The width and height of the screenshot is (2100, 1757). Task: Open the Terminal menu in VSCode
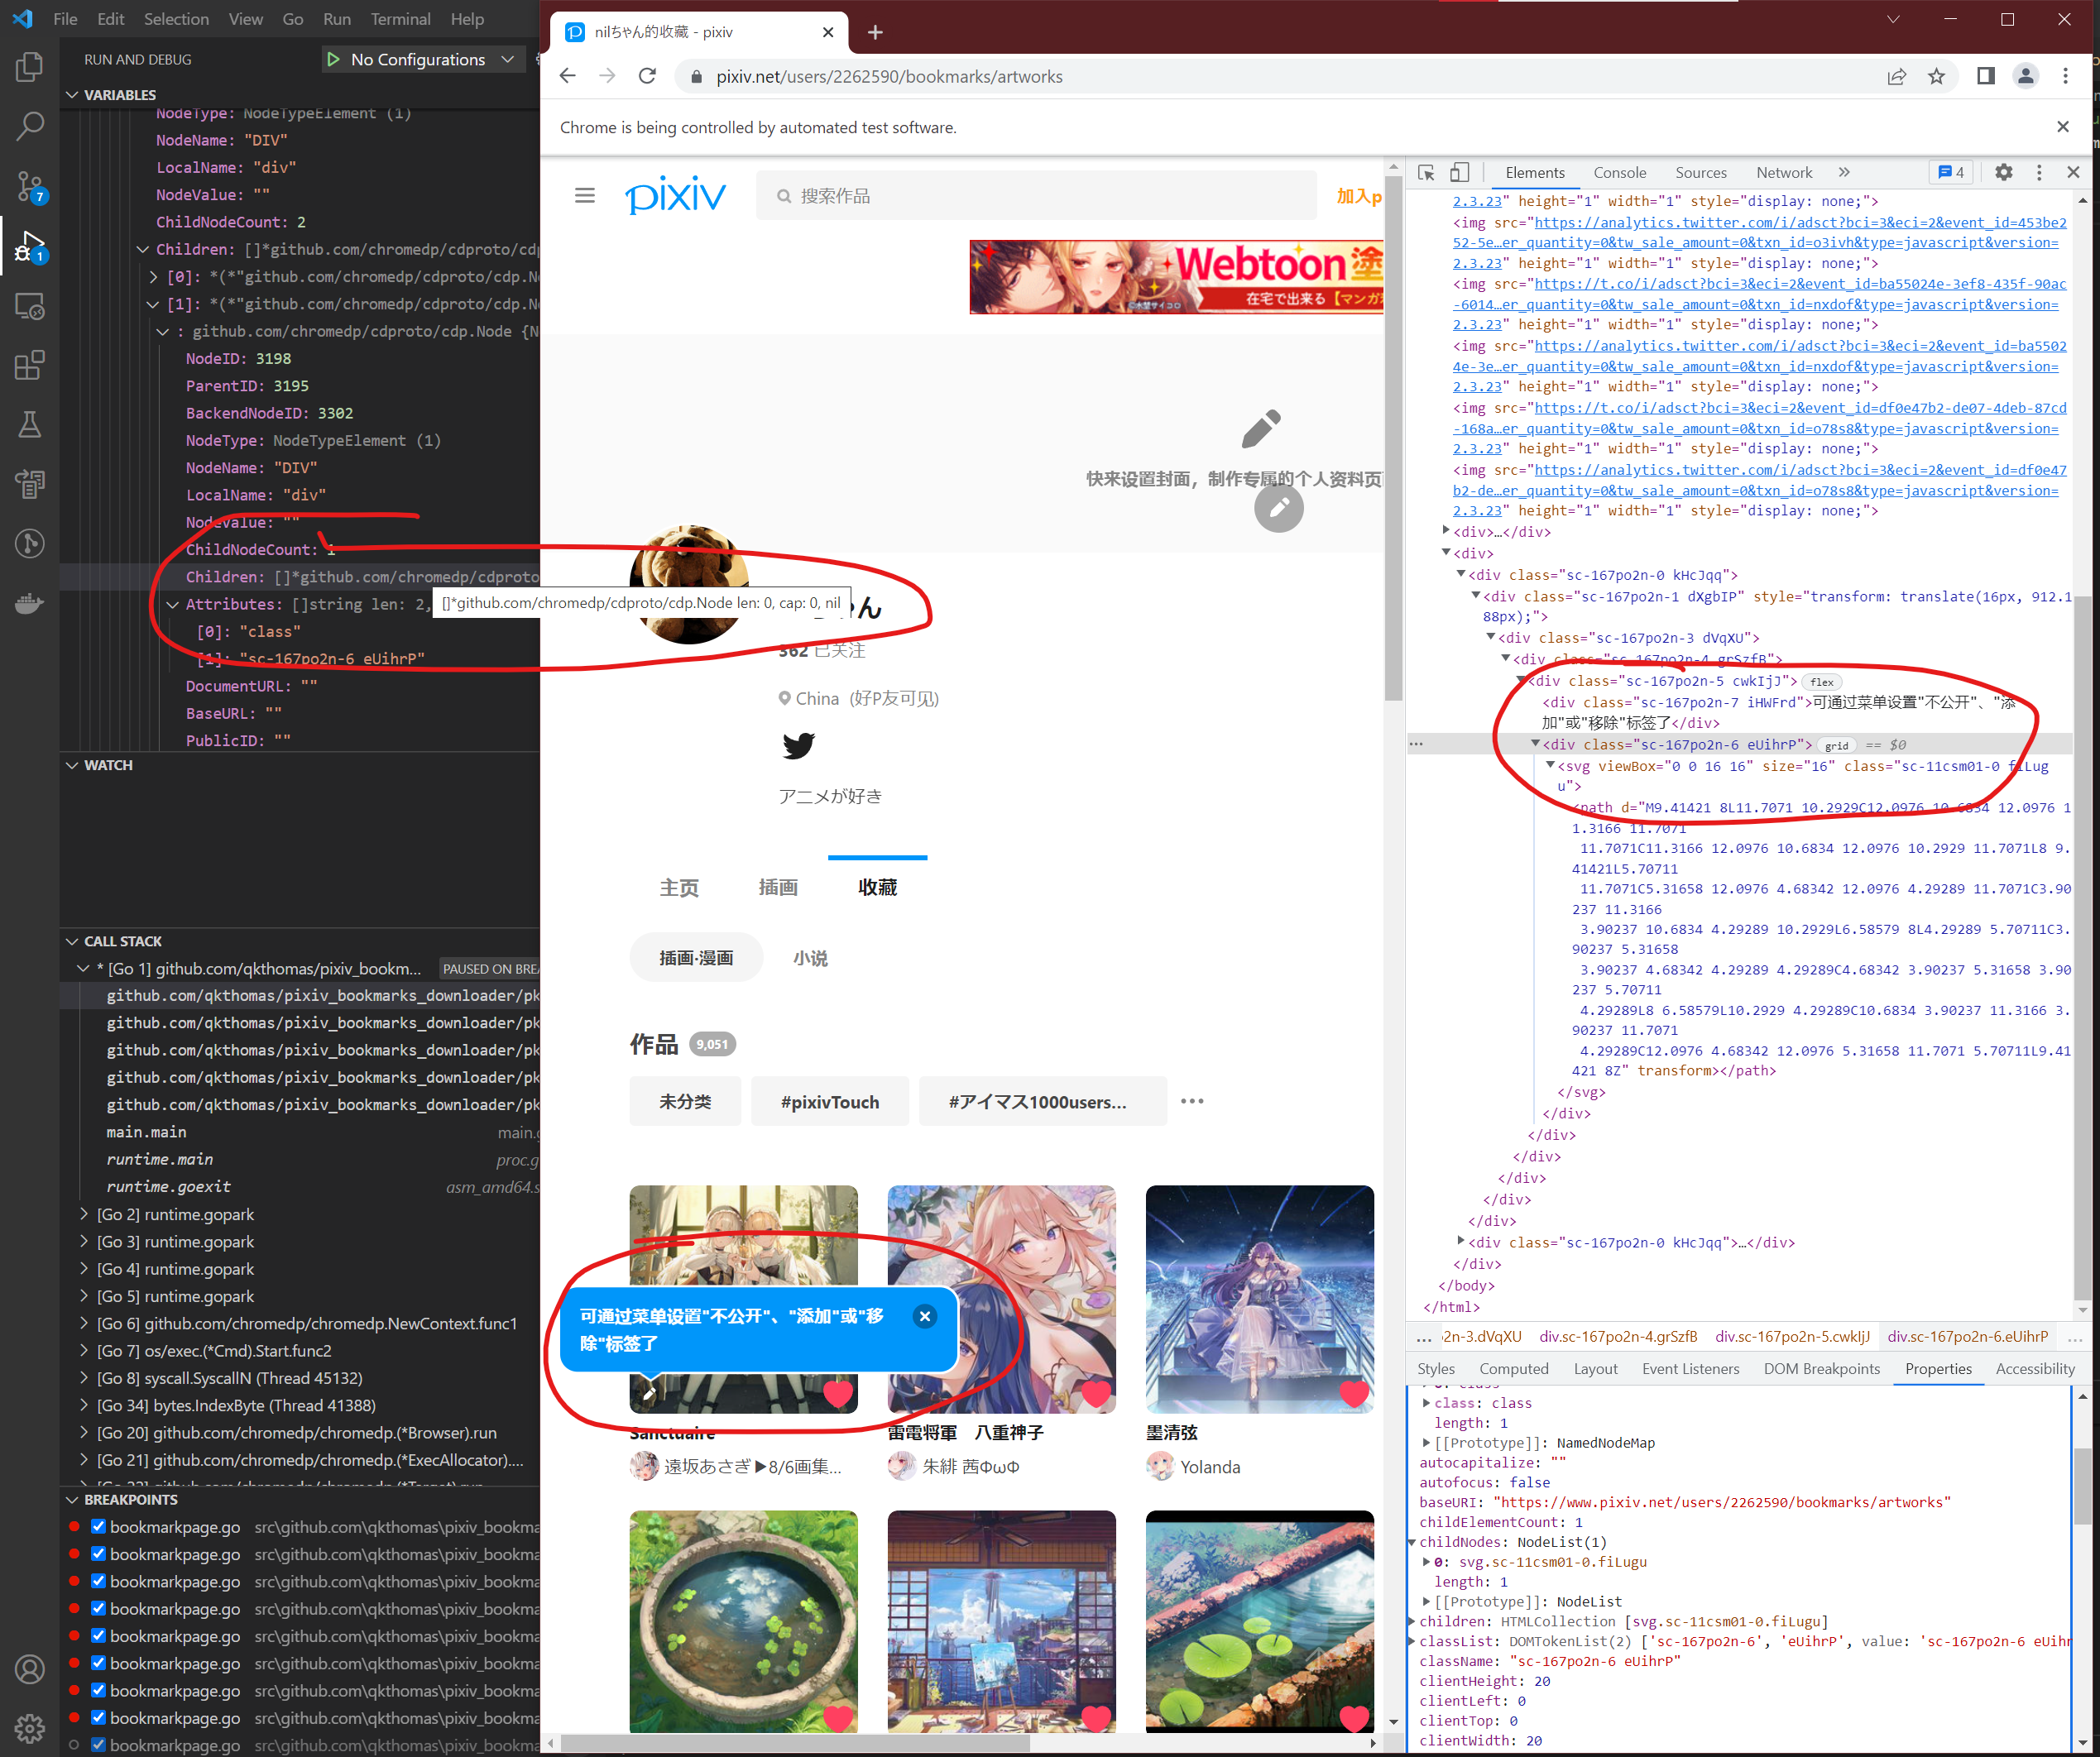pos(400,19)
